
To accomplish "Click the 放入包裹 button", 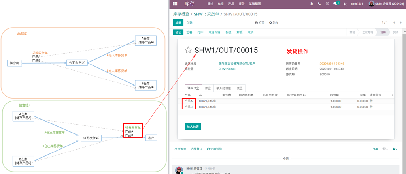I will 193,127.
